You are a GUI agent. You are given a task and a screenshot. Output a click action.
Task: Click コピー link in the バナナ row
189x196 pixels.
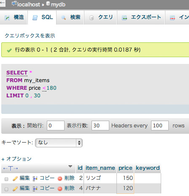[47, 188]
